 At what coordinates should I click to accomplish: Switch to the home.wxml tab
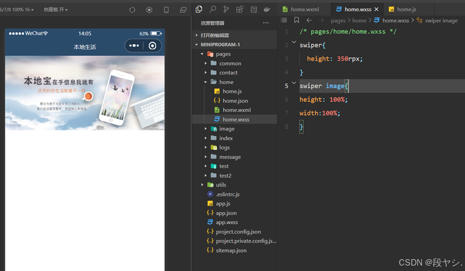301,9
